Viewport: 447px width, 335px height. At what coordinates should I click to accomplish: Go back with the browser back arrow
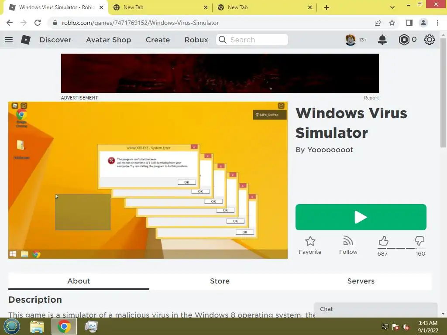[x=10, y=23]
